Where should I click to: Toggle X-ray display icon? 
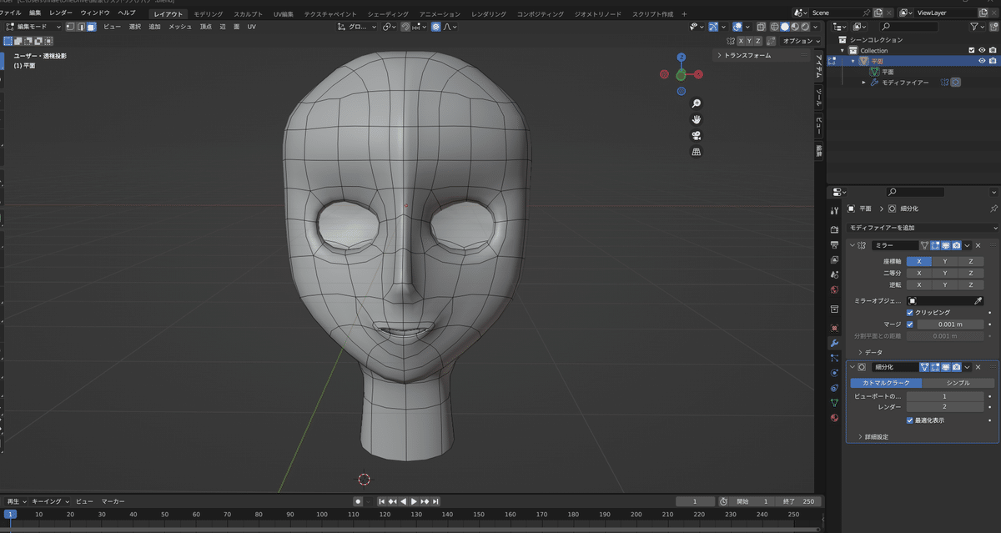pos(760,27)
